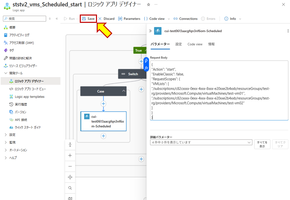
Task: Open the Info toolbar item
Action: [x=230, y=19]
